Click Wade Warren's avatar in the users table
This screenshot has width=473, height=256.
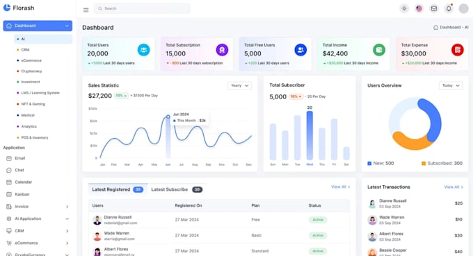[x=97, y=236]
